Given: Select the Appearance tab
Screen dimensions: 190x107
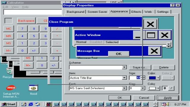Looking at the screenshot, I should click(119, 11).
